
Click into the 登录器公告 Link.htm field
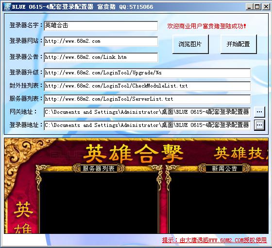[x=101, y=57]
